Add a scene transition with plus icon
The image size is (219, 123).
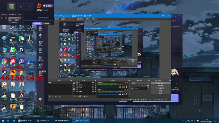tap(142, 86)
